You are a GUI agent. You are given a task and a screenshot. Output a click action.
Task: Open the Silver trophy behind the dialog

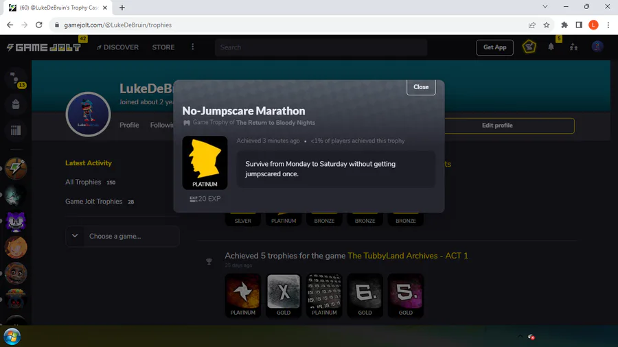point(243,219)
